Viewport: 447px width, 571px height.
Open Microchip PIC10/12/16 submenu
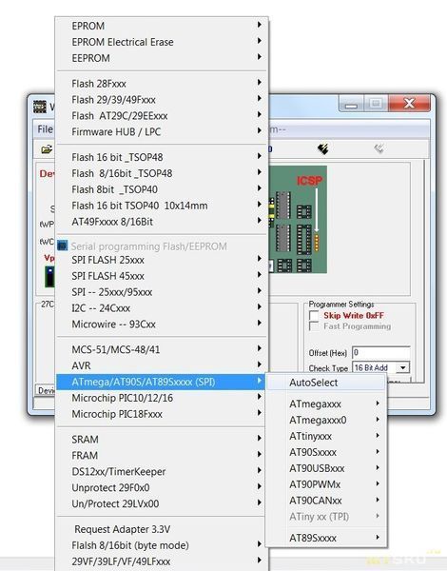coord(162,398)
